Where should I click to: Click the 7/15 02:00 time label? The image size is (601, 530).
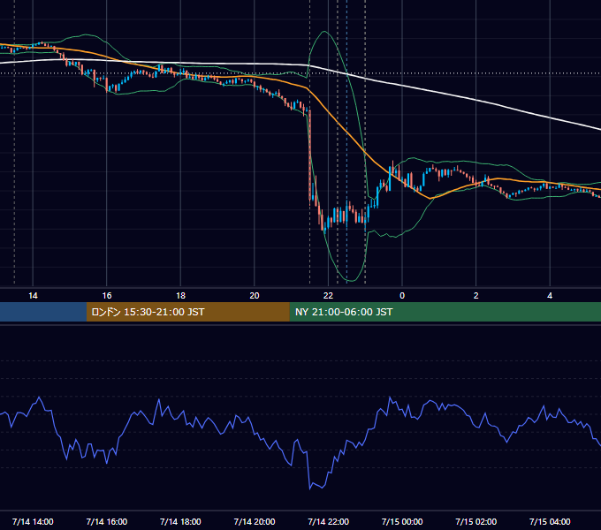click(x=476, y=521)
